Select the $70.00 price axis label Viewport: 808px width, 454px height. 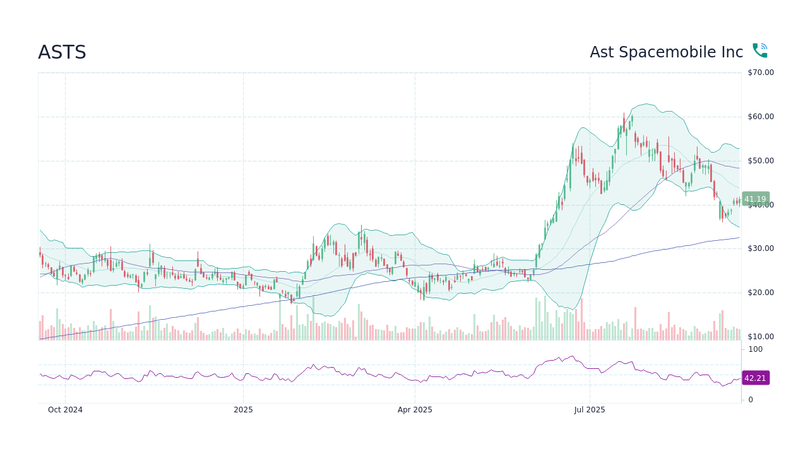(x=760, y=73)
